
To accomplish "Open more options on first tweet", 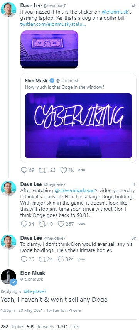I will pos(82,170).
